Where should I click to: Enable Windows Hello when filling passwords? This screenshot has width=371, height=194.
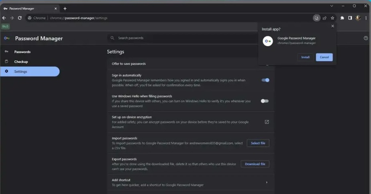click(x=265, y=101)
